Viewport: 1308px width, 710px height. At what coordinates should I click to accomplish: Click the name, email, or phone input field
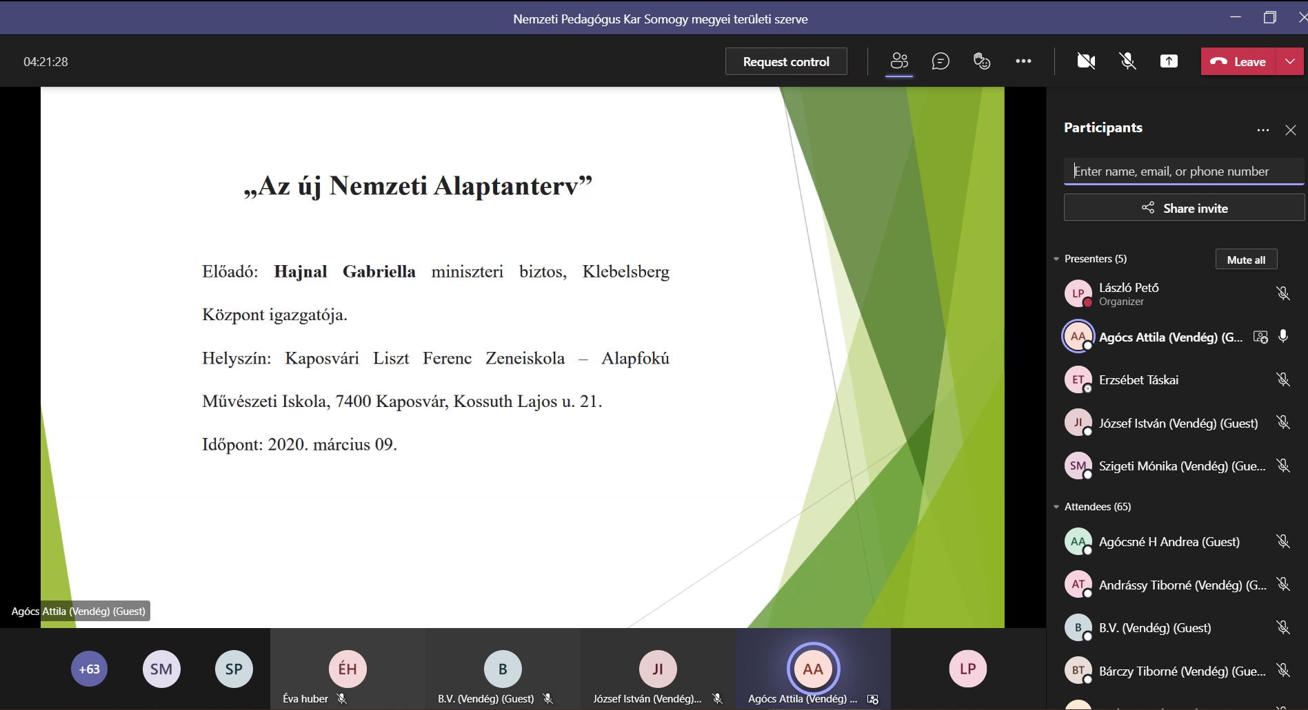coord(1183,171)
